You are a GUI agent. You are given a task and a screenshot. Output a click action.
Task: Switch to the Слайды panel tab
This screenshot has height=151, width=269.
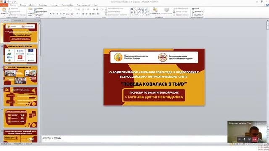click(x=5, y=21)
